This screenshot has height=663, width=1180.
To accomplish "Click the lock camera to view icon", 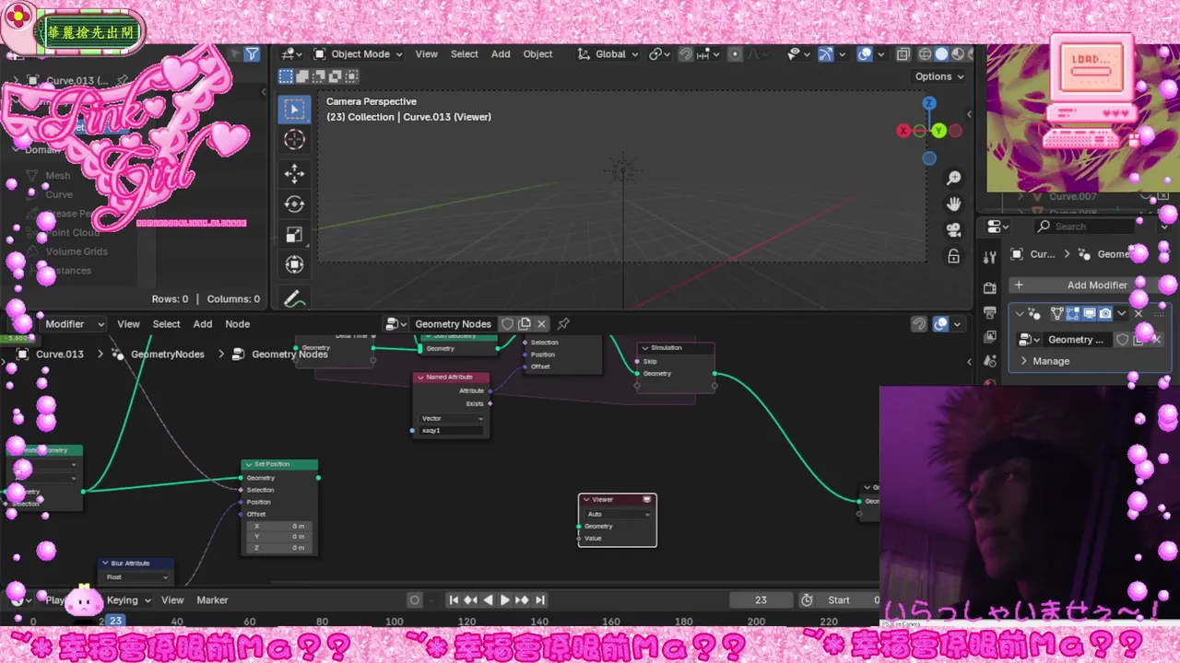I will (x=954, y=256).
